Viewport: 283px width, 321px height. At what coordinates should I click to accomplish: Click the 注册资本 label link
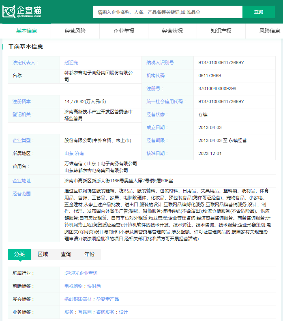(21, 101)
